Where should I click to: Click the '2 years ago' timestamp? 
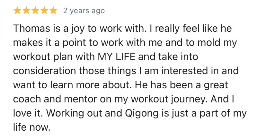pos(84,11)
